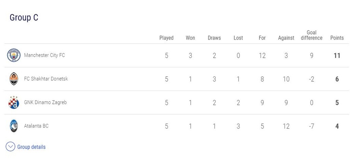The image size is (350, 168).
Task: Click Manchester City's 11 points value
Action: (x=337, y=55)
